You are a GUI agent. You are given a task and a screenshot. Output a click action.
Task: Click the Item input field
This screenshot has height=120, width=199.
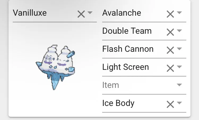(133, 85)
